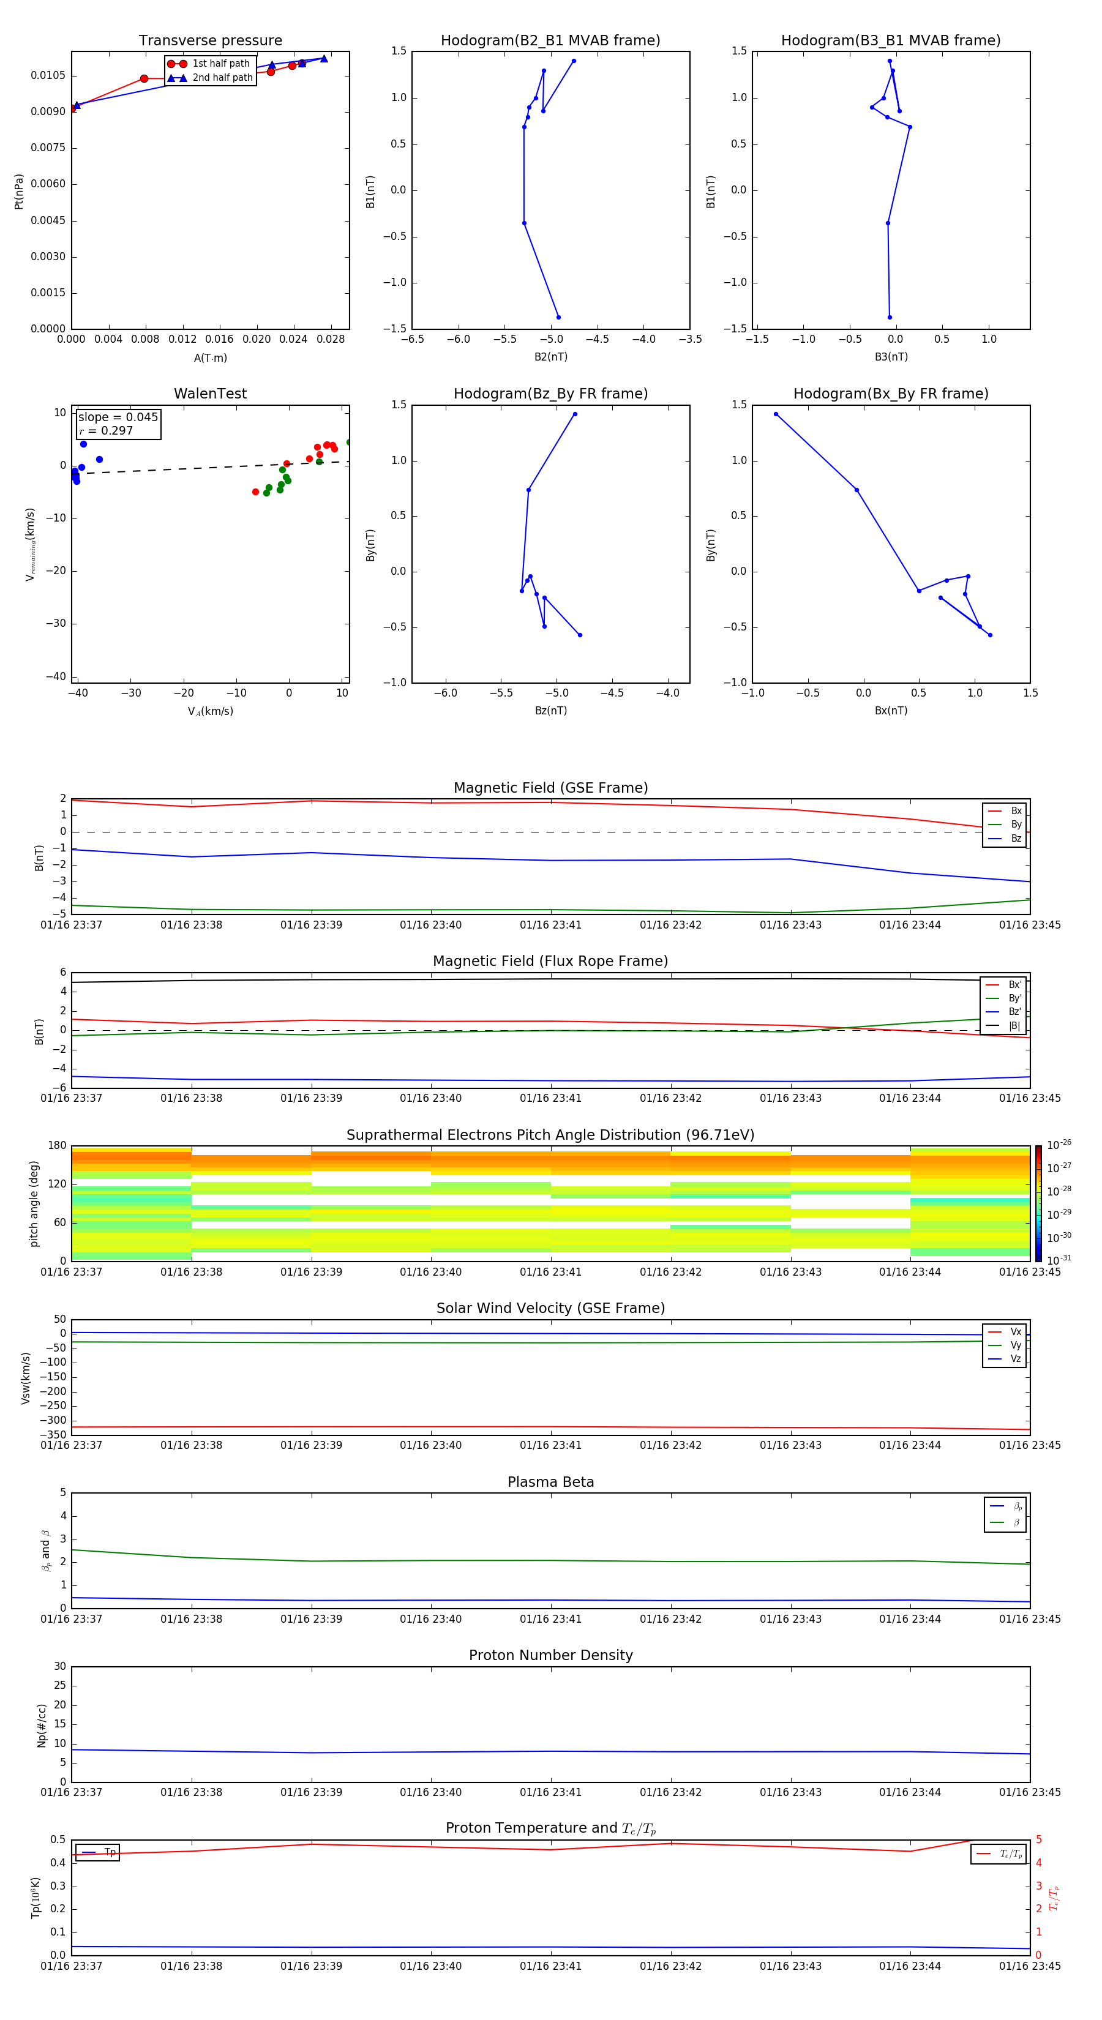
Task: Click the Bx' legend entry in Flux Rope plot
Action: point(1003,985)
